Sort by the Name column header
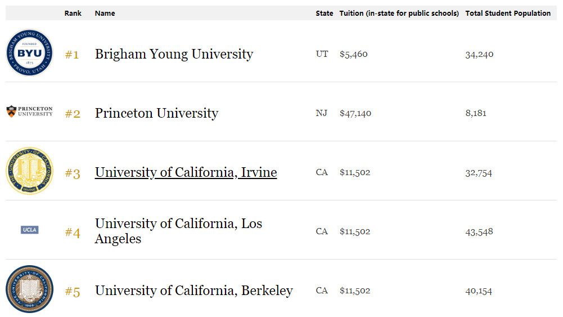 pyautogui.click(x=105, y=14)
